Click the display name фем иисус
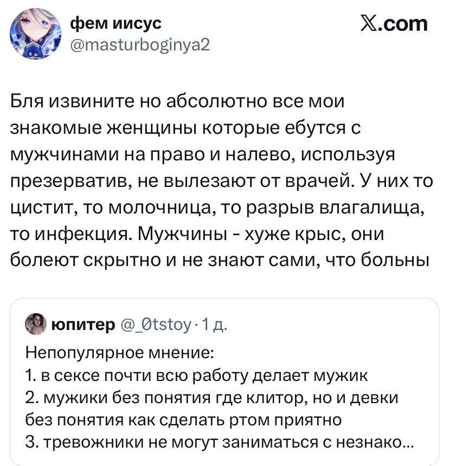 point(116,23)
